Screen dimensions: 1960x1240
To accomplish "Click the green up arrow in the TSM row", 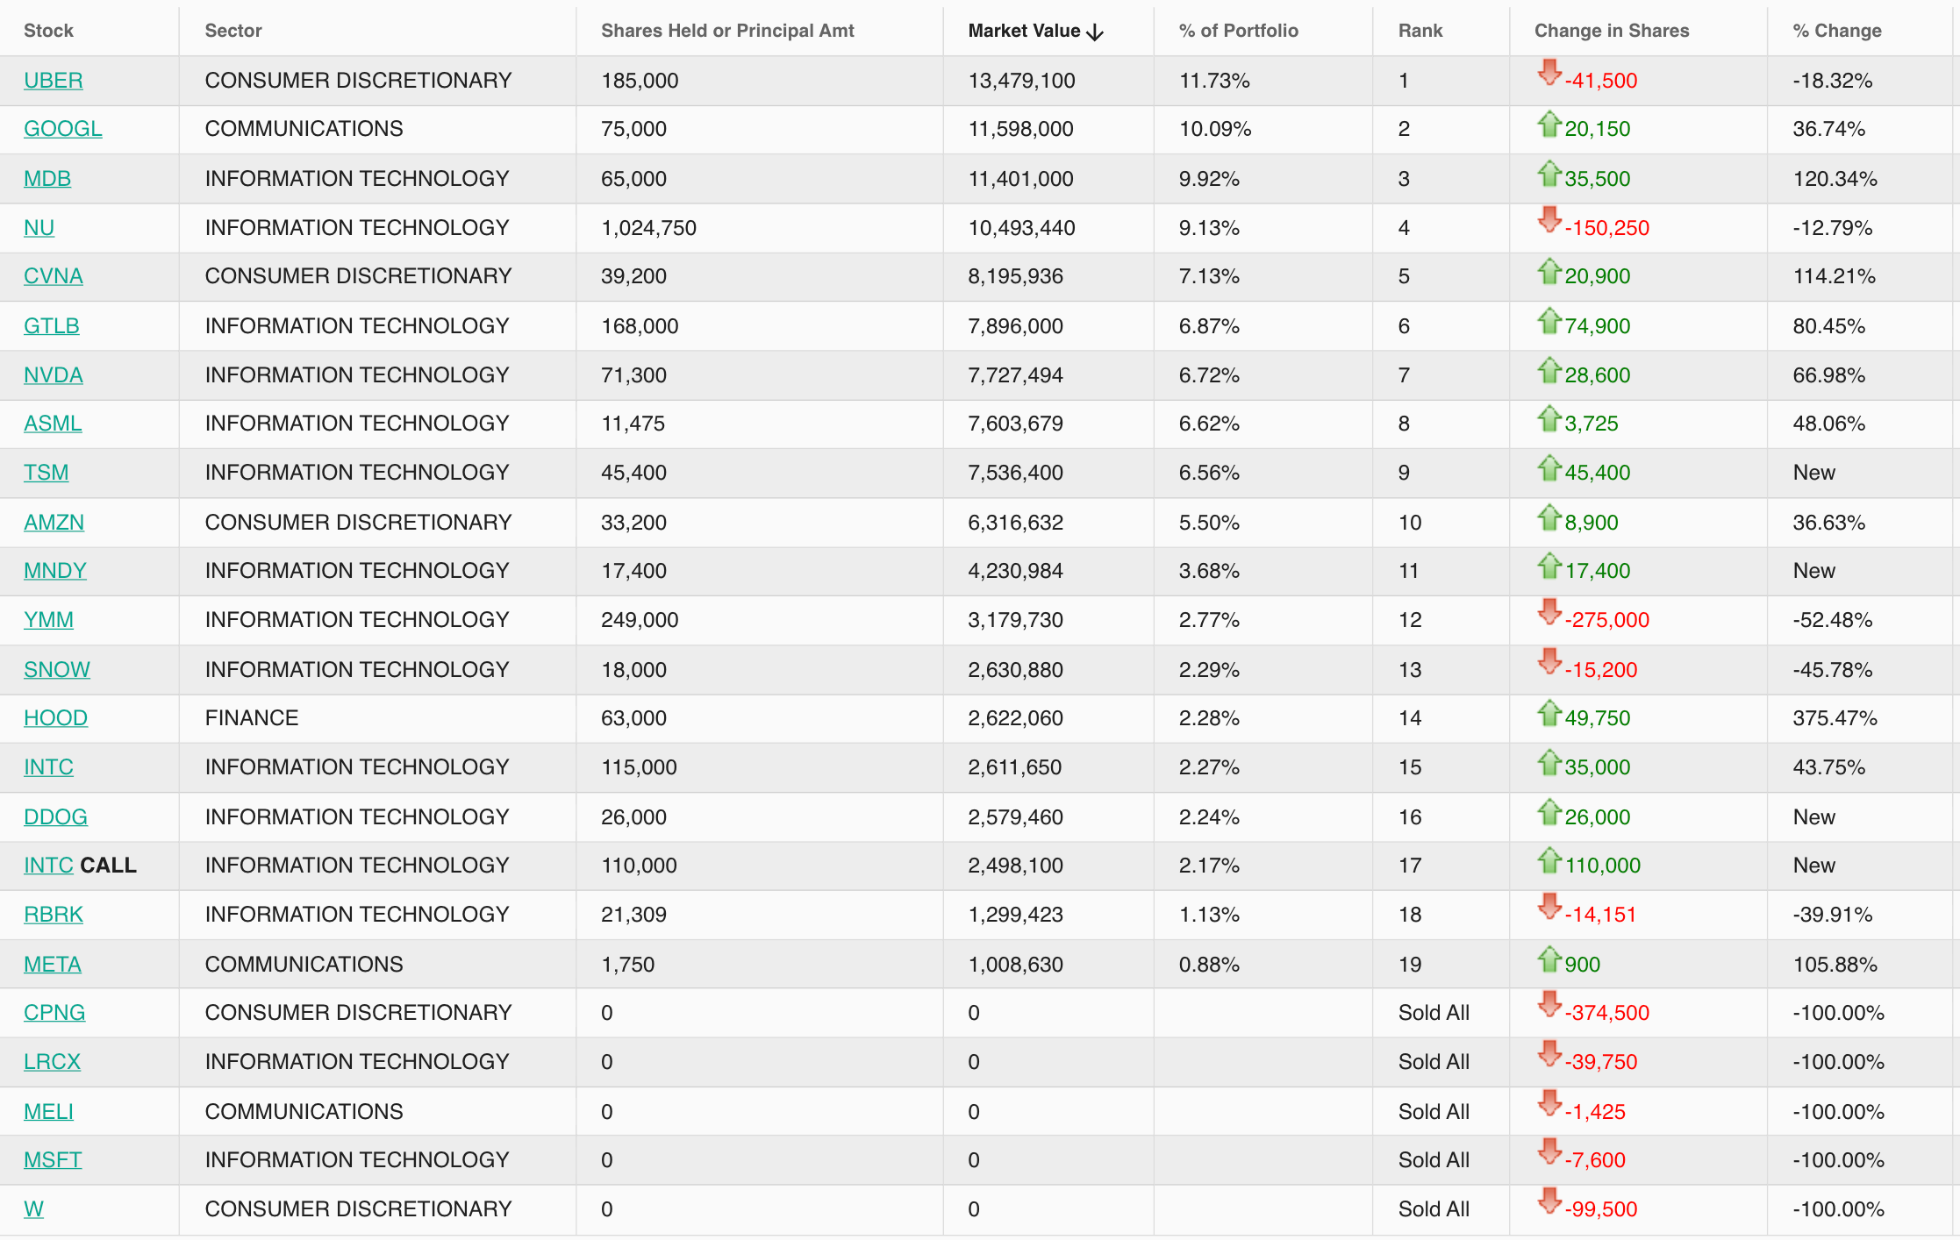I will tap(1549, 467).
